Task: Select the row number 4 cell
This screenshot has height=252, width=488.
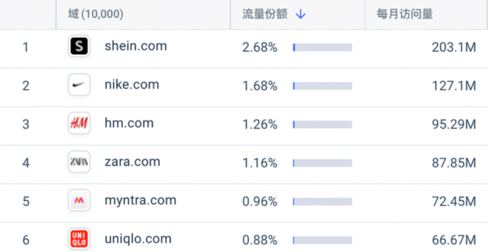Action: tap(26, 163)
